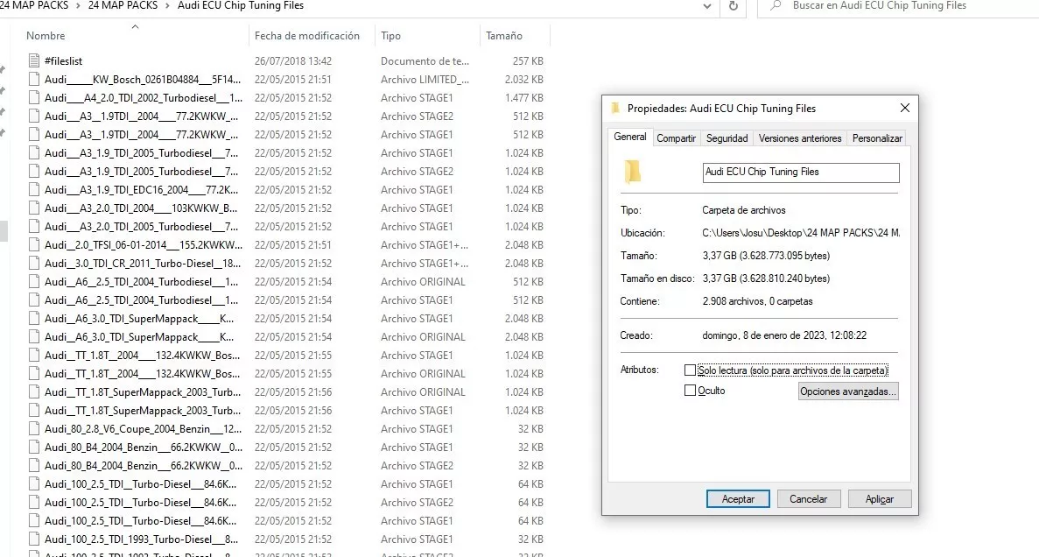
Task: Select the Audi_A6__2.5_TDI STAGE1 file icon
Action: (x=34, y=300)
